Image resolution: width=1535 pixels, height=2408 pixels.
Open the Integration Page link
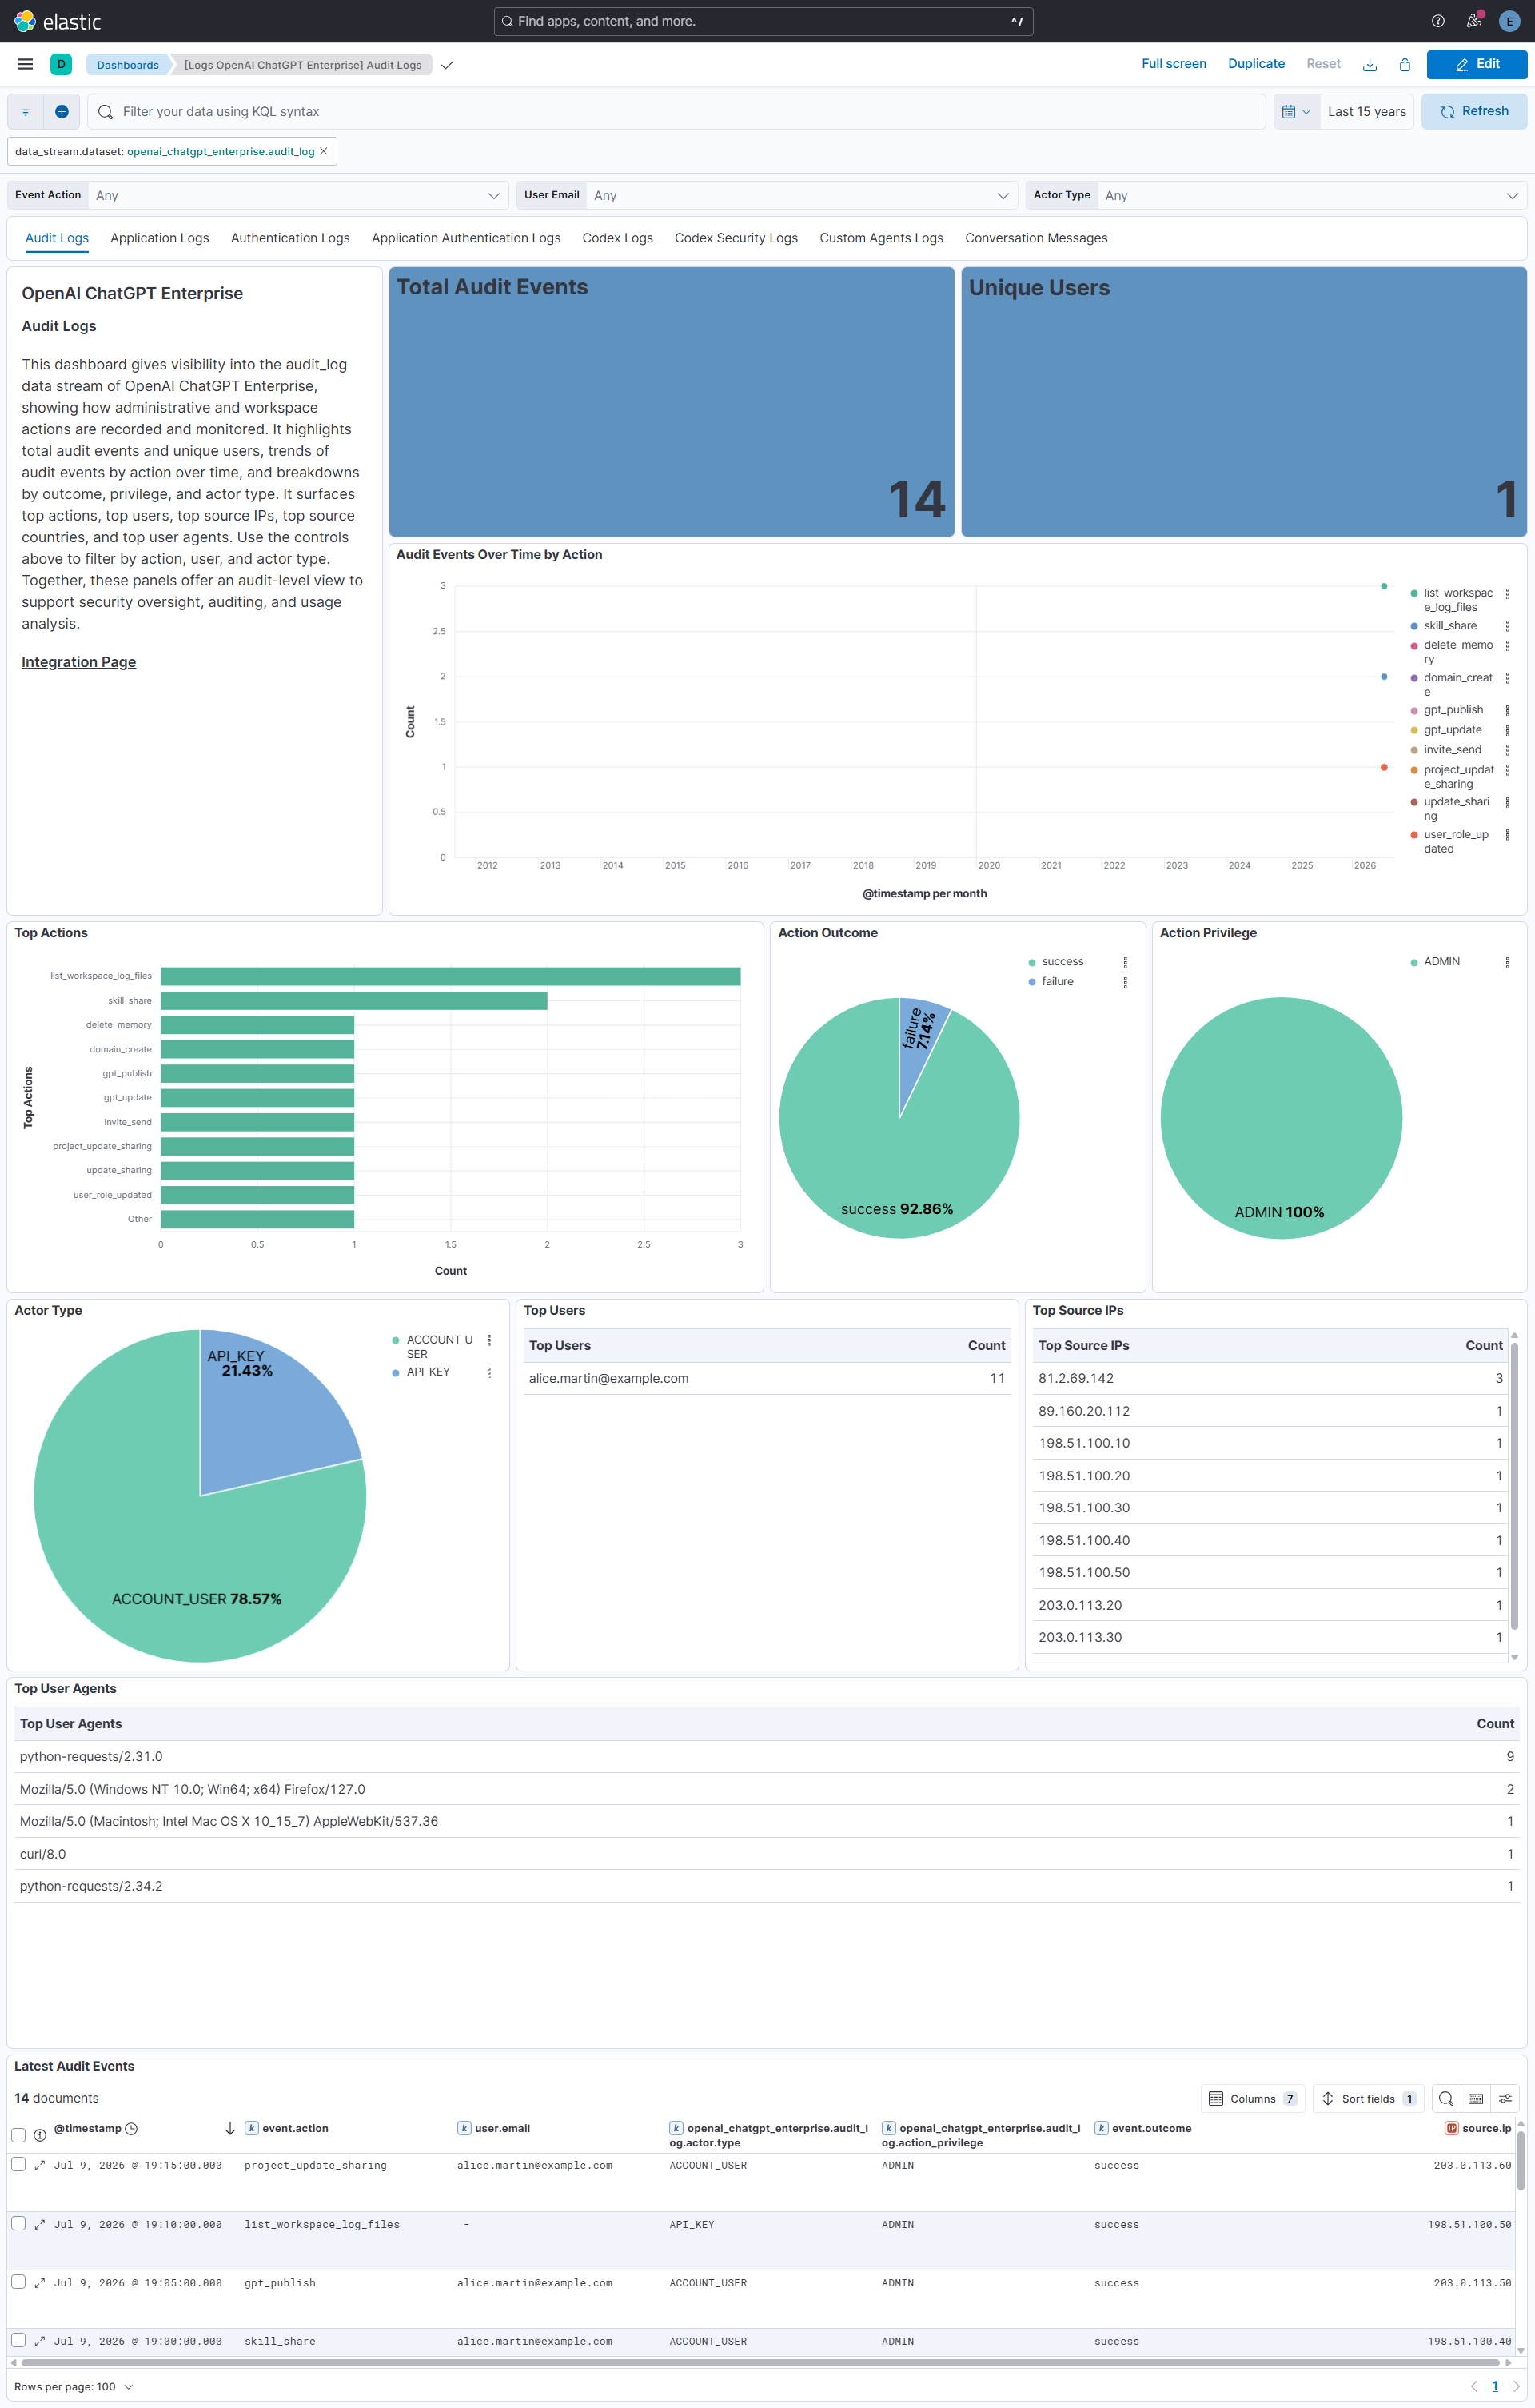79,662
